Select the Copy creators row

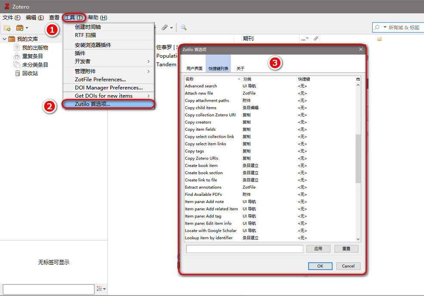pos(270,122)
